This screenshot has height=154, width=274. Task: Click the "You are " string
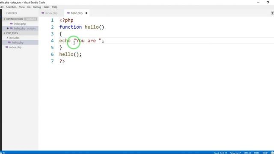(87, 41)
